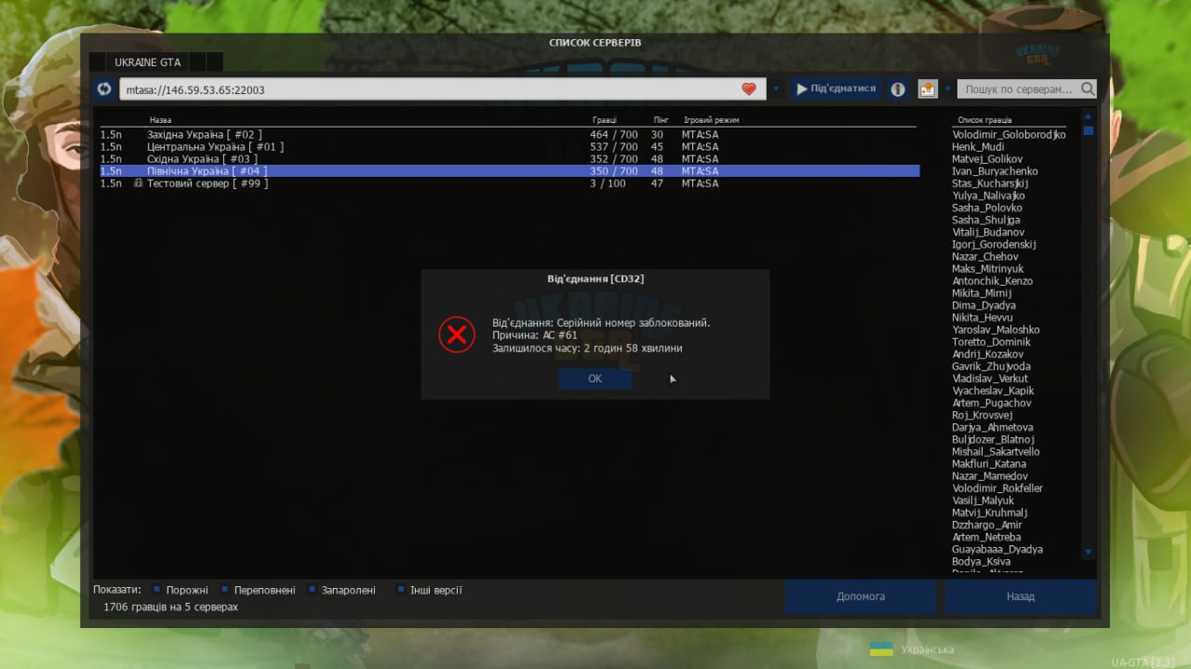This screenshot has height=669, width=1191.
Task: Click player Sasha_Polovko in list
Action: tap(987, 208)
